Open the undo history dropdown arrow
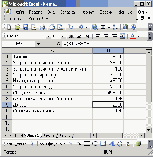Viewport: 153px width, 157px height. point(87,27)
